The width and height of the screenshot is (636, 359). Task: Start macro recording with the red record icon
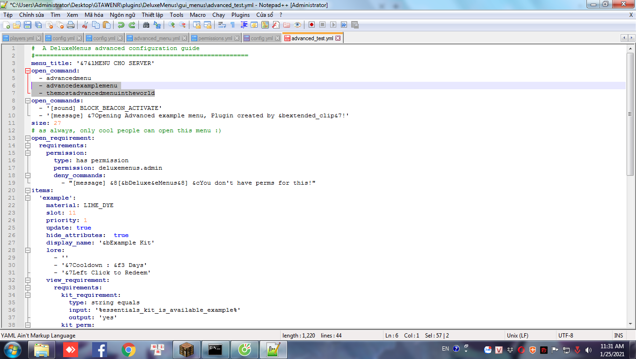coord(311,25)
